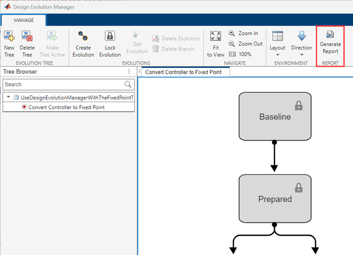Click the lock icon on Prepared node
Image resolution: width=353 pixels, height=255 pixels.
299,188
